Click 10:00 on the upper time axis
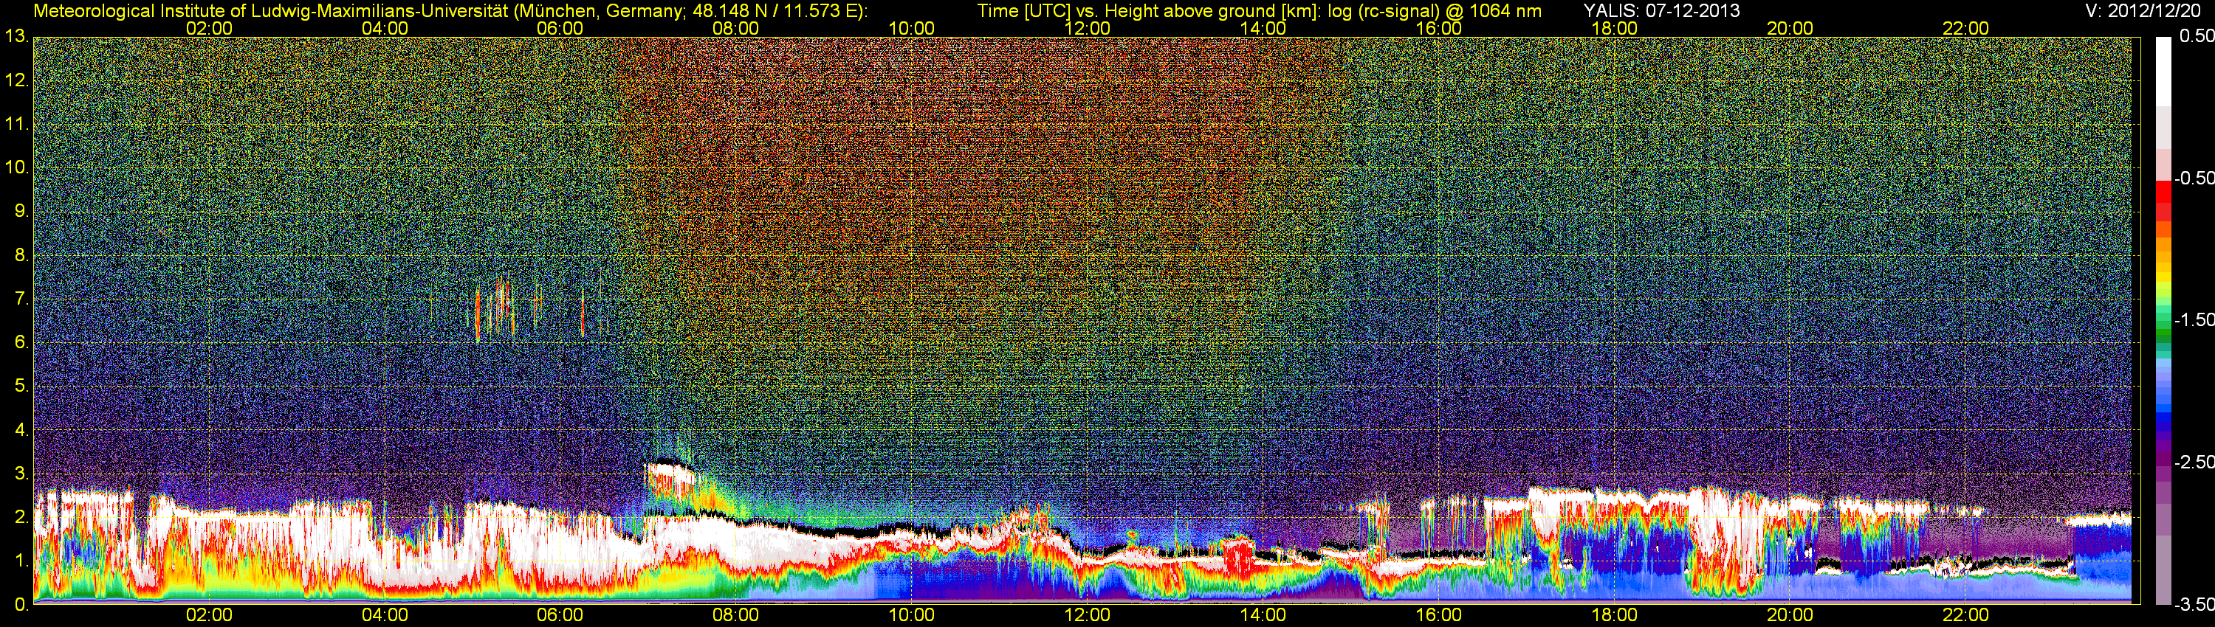This screenshot has height=627, width=2215. 911,28
